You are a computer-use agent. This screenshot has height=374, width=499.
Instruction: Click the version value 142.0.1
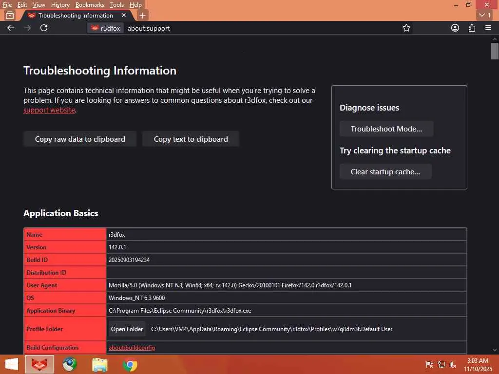[117, 247]
